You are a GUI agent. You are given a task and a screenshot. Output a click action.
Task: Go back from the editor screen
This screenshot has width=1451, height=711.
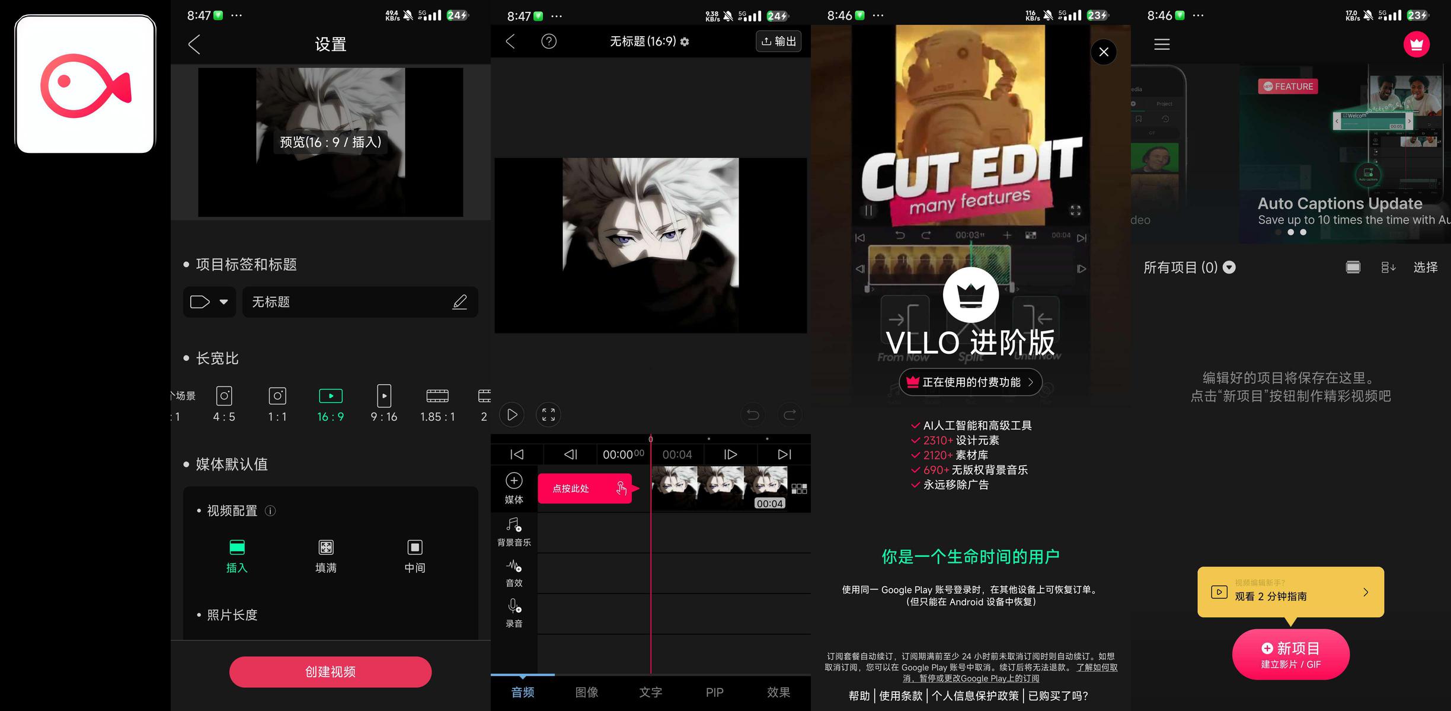(x=510, y=41)
